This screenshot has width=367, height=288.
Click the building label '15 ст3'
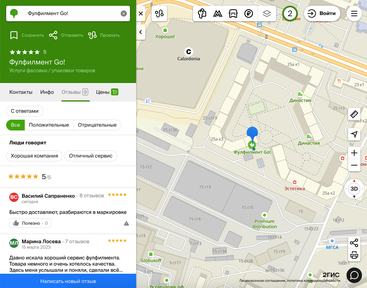point(205,187)
